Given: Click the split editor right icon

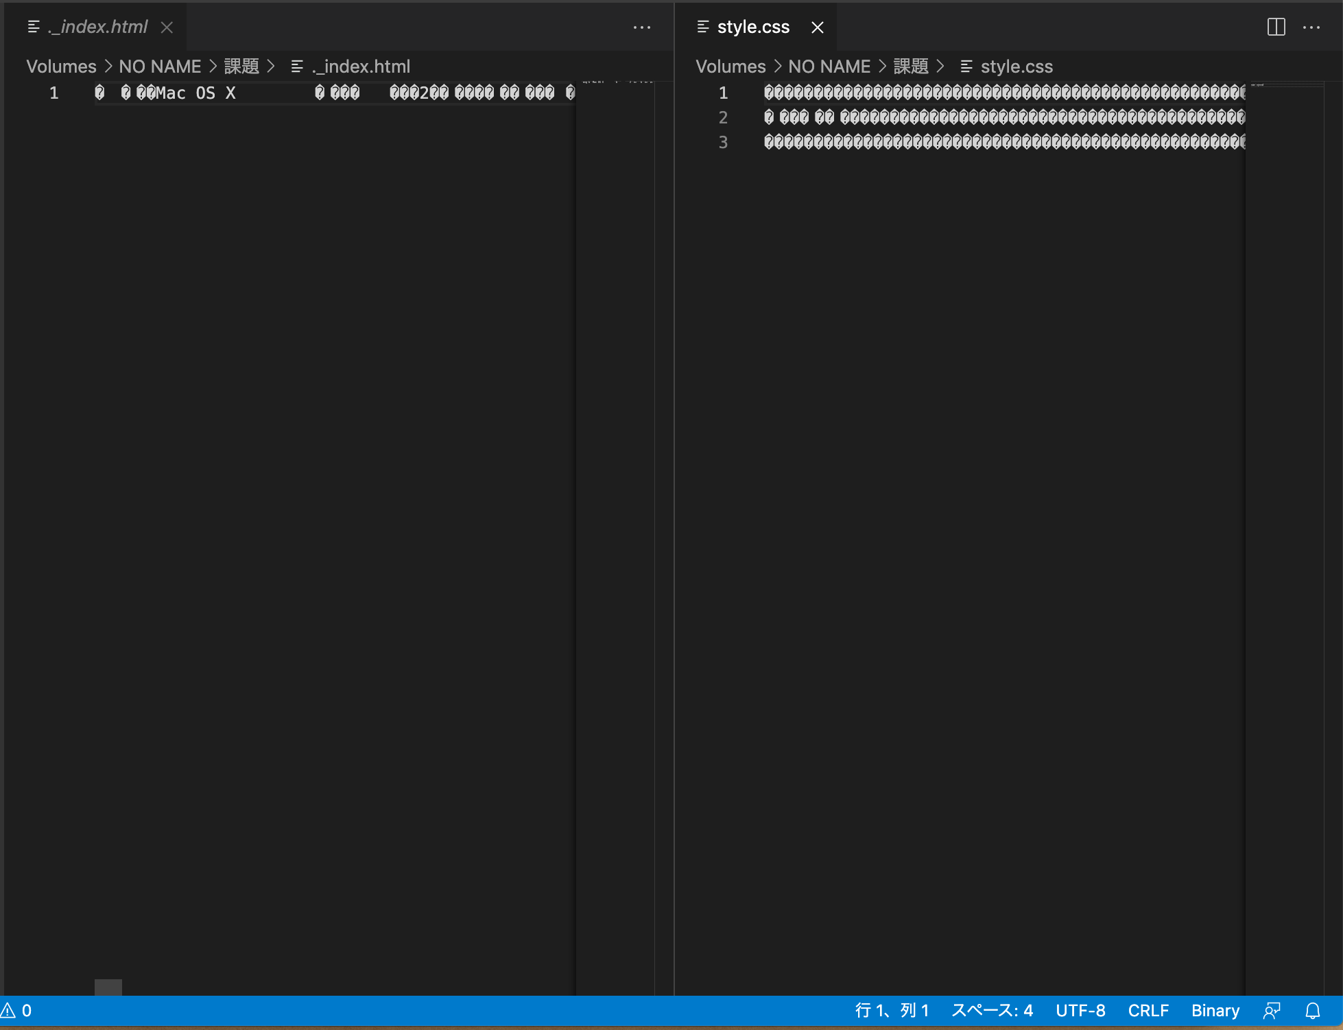Looking at the screenshot, I should coord(1276,27).
